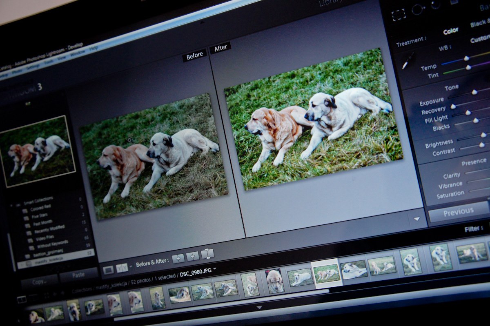The image size is (490, 326).
Task: Open the Photo menu
Action: (x=18, y=72)
